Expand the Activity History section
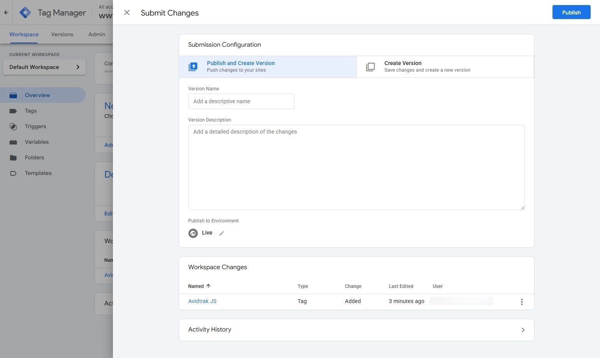This screenshot has height=358, width=600. pos(523,330)
